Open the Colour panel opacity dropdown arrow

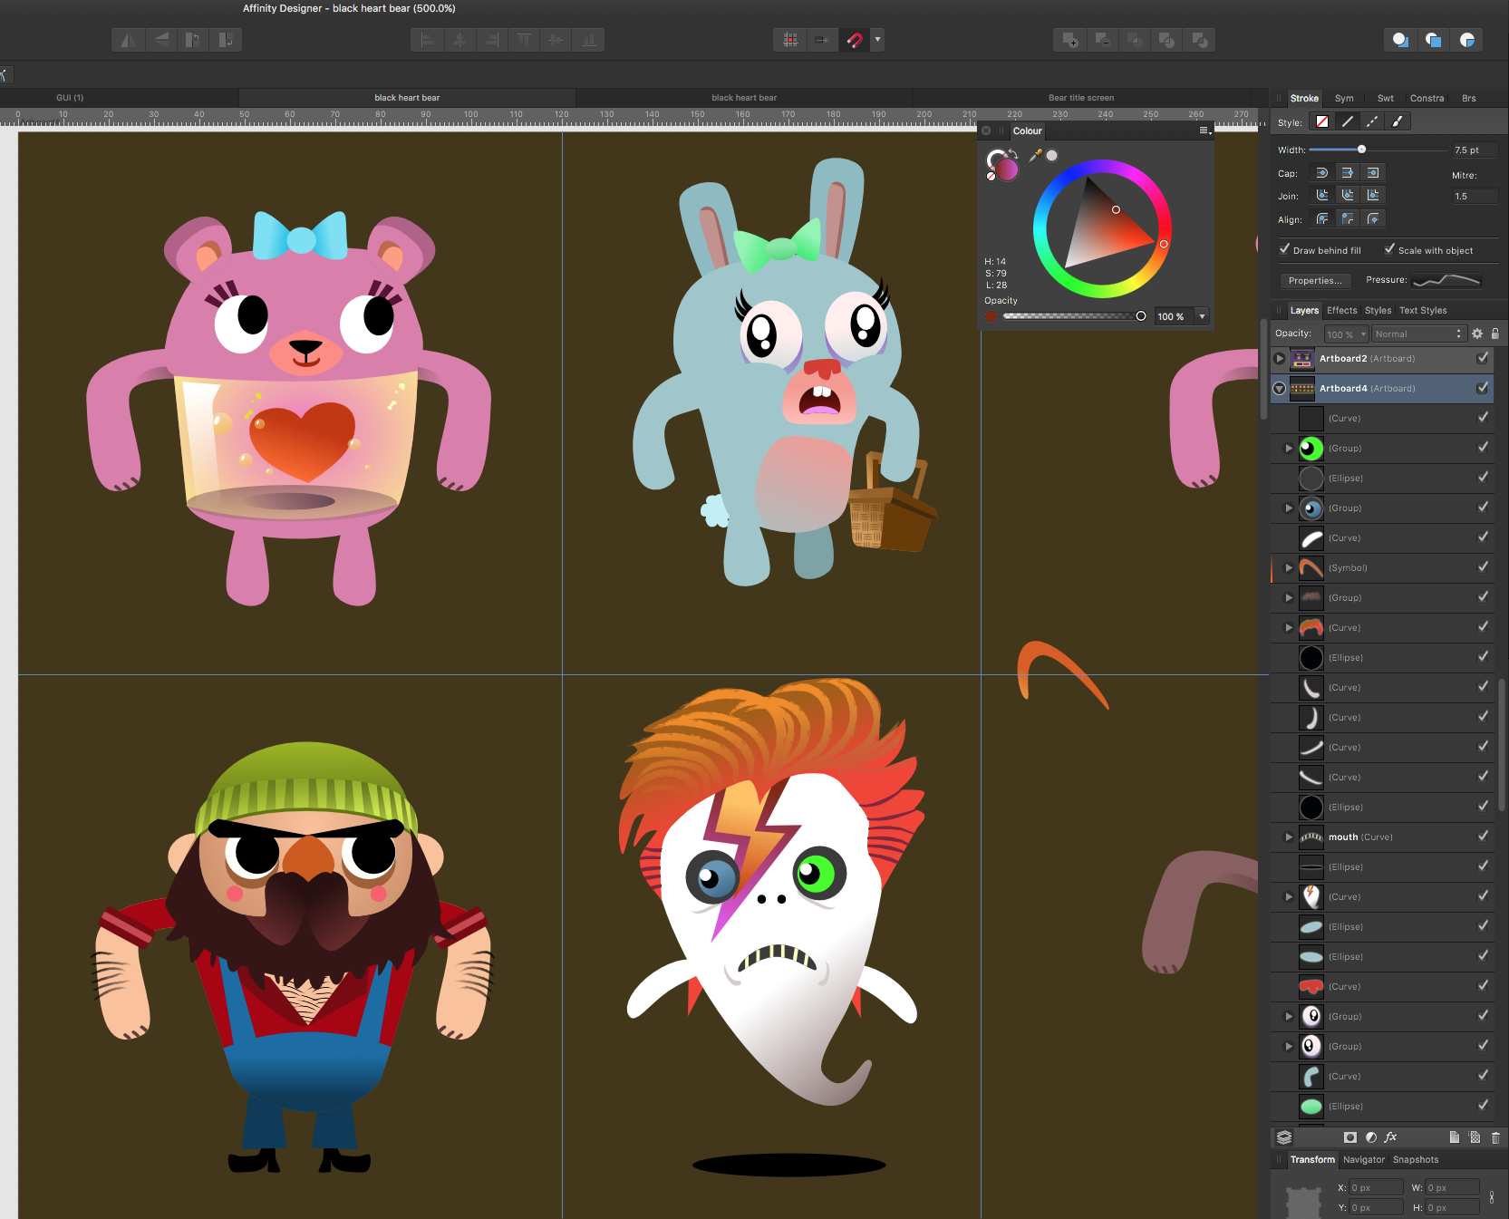point(1203,316)
